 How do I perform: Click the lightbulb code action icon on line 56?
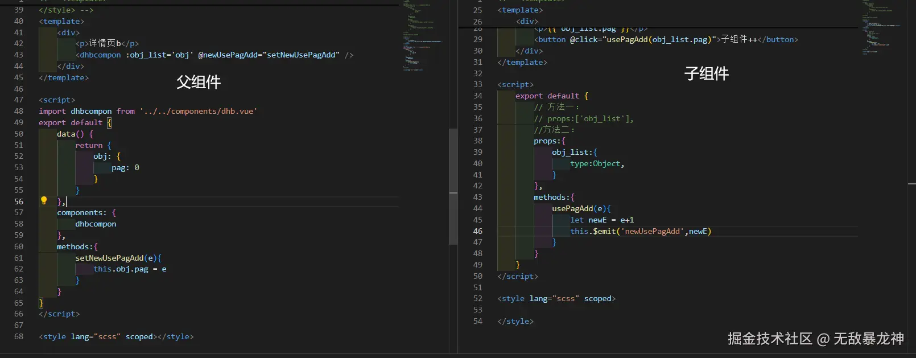click(44, 200)
